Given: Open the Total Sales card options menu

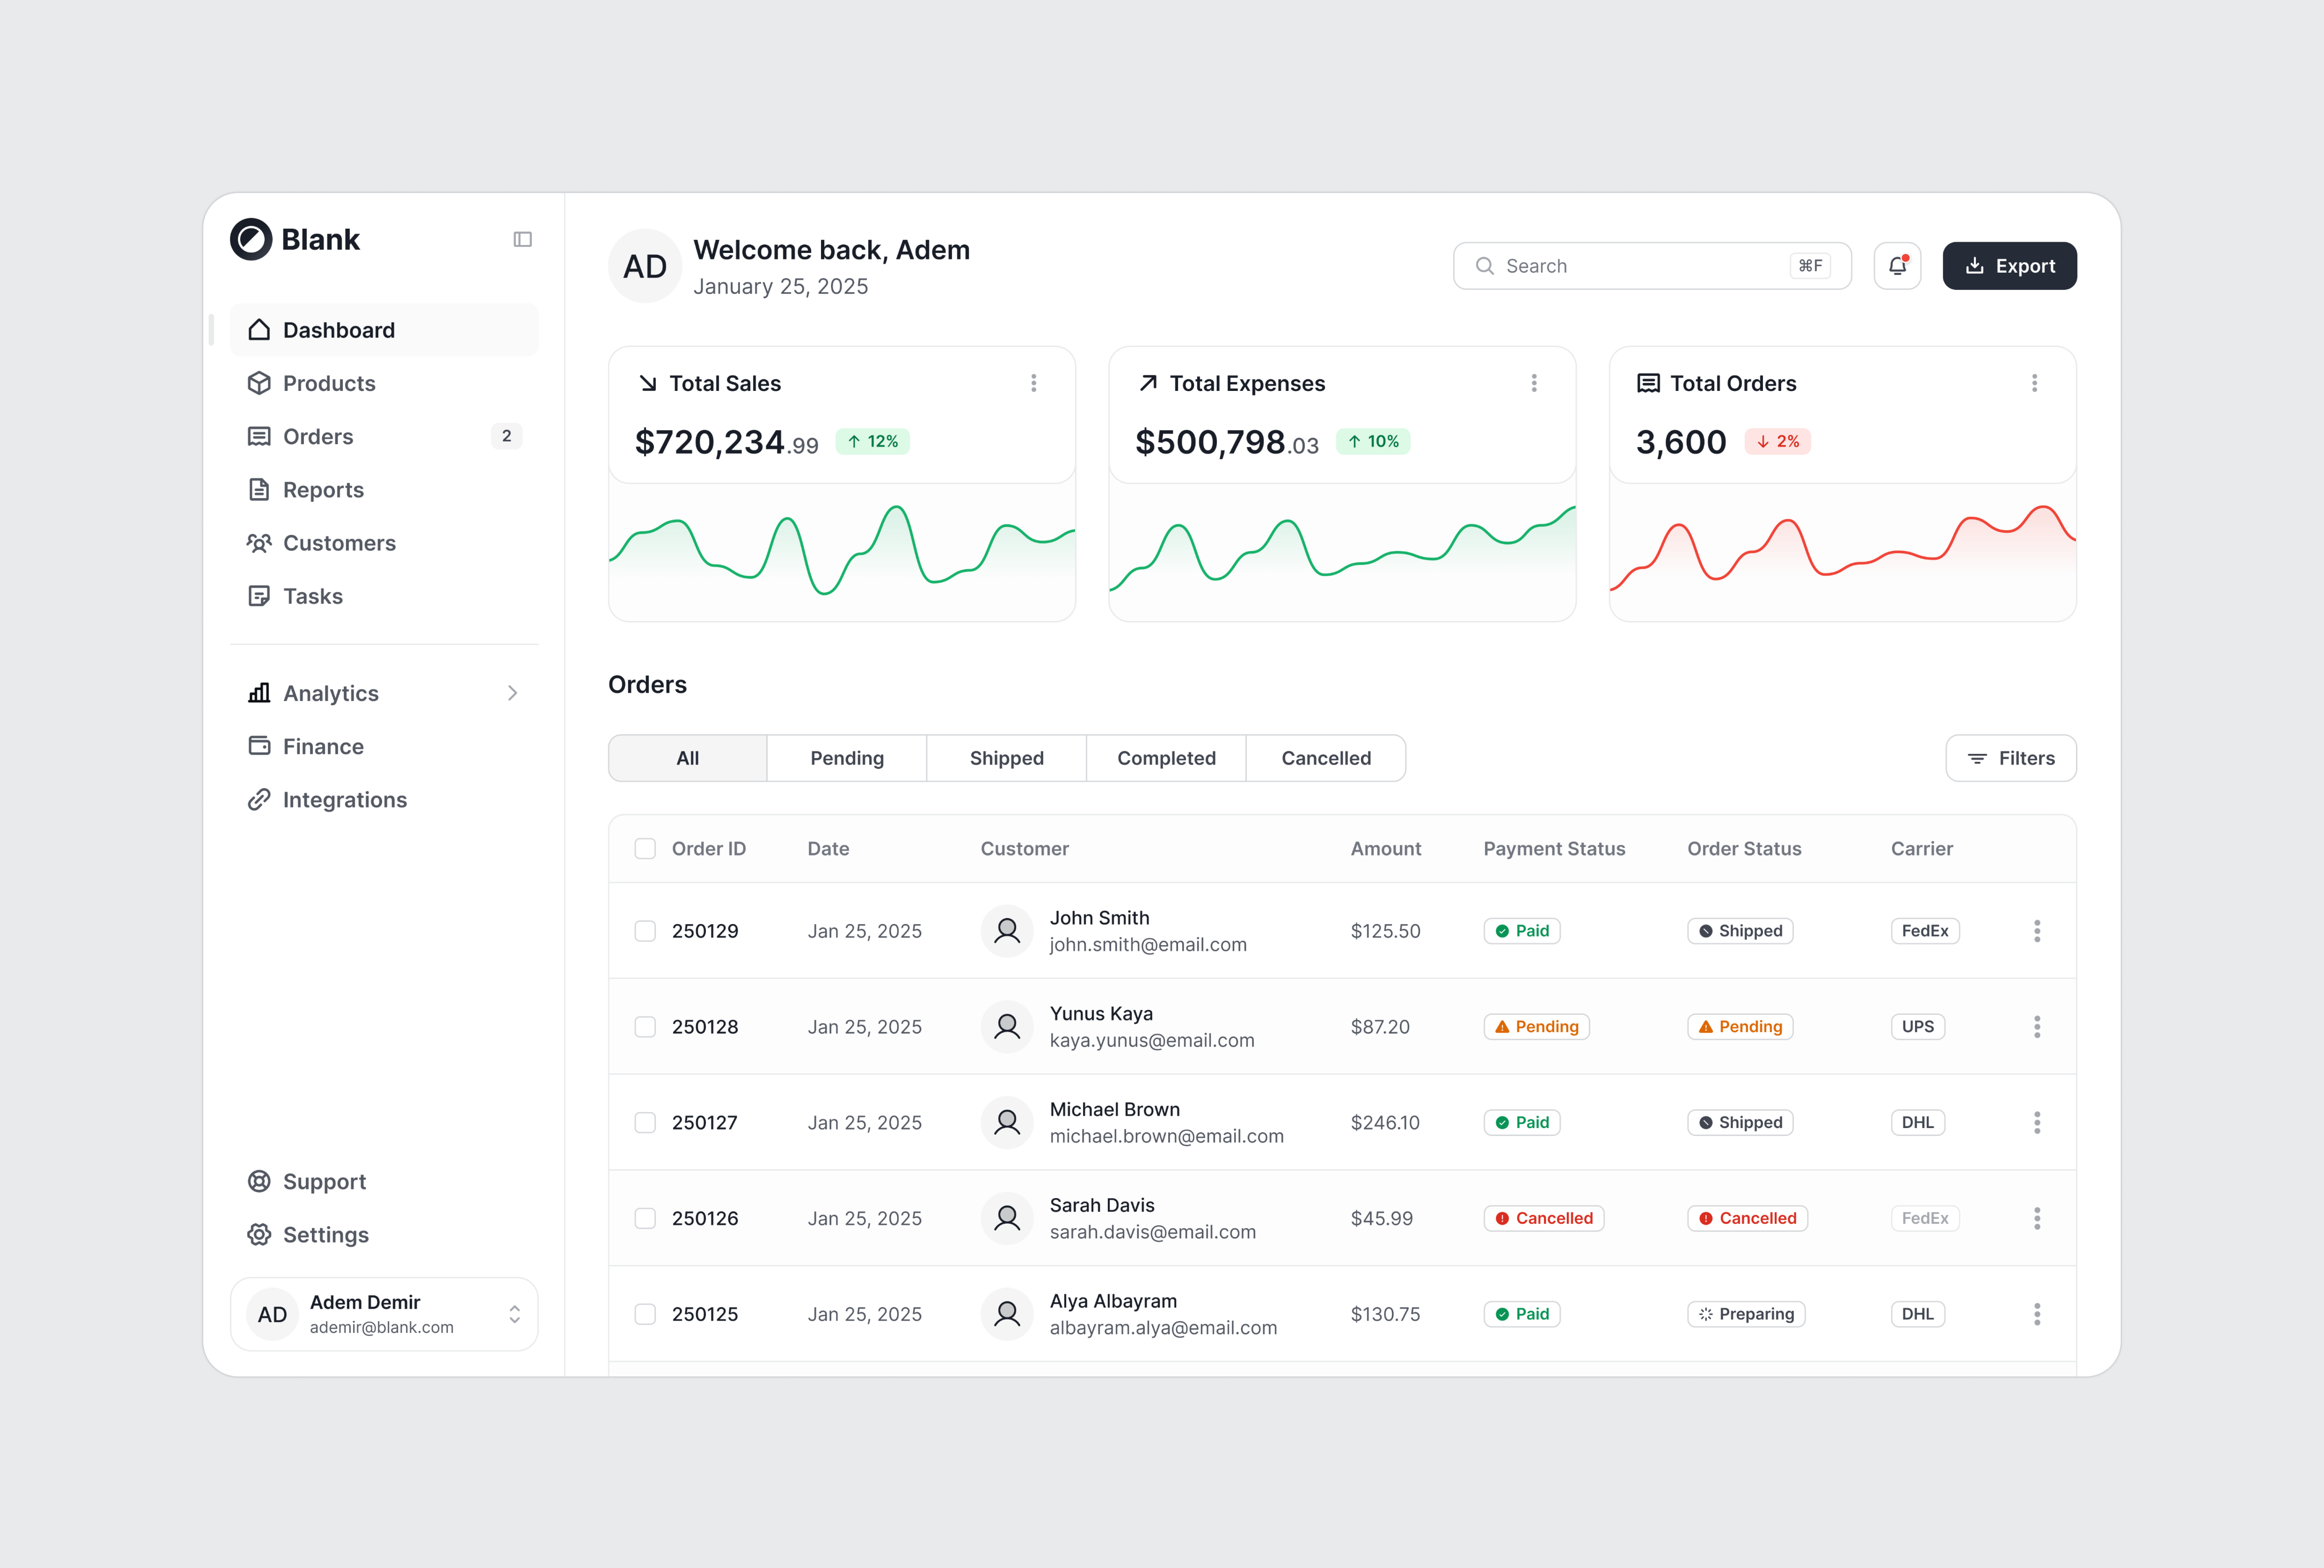Looking at the screenshot, I should 1034,383.
